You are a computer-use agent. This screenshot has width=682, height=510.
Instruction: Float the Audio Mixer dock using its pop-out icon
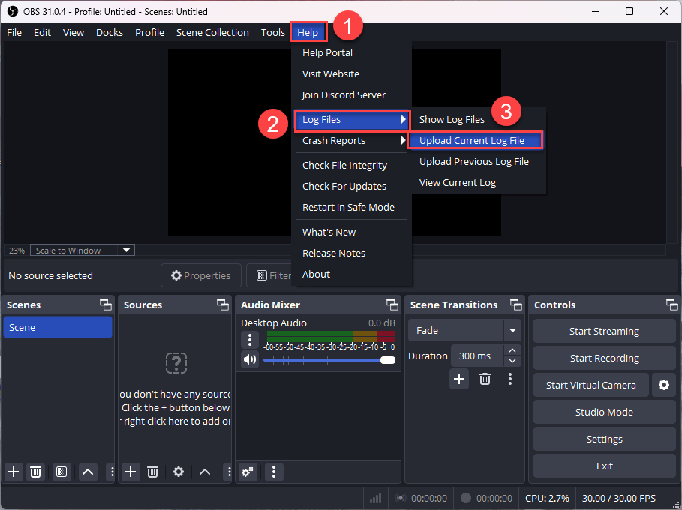[392, 304]
